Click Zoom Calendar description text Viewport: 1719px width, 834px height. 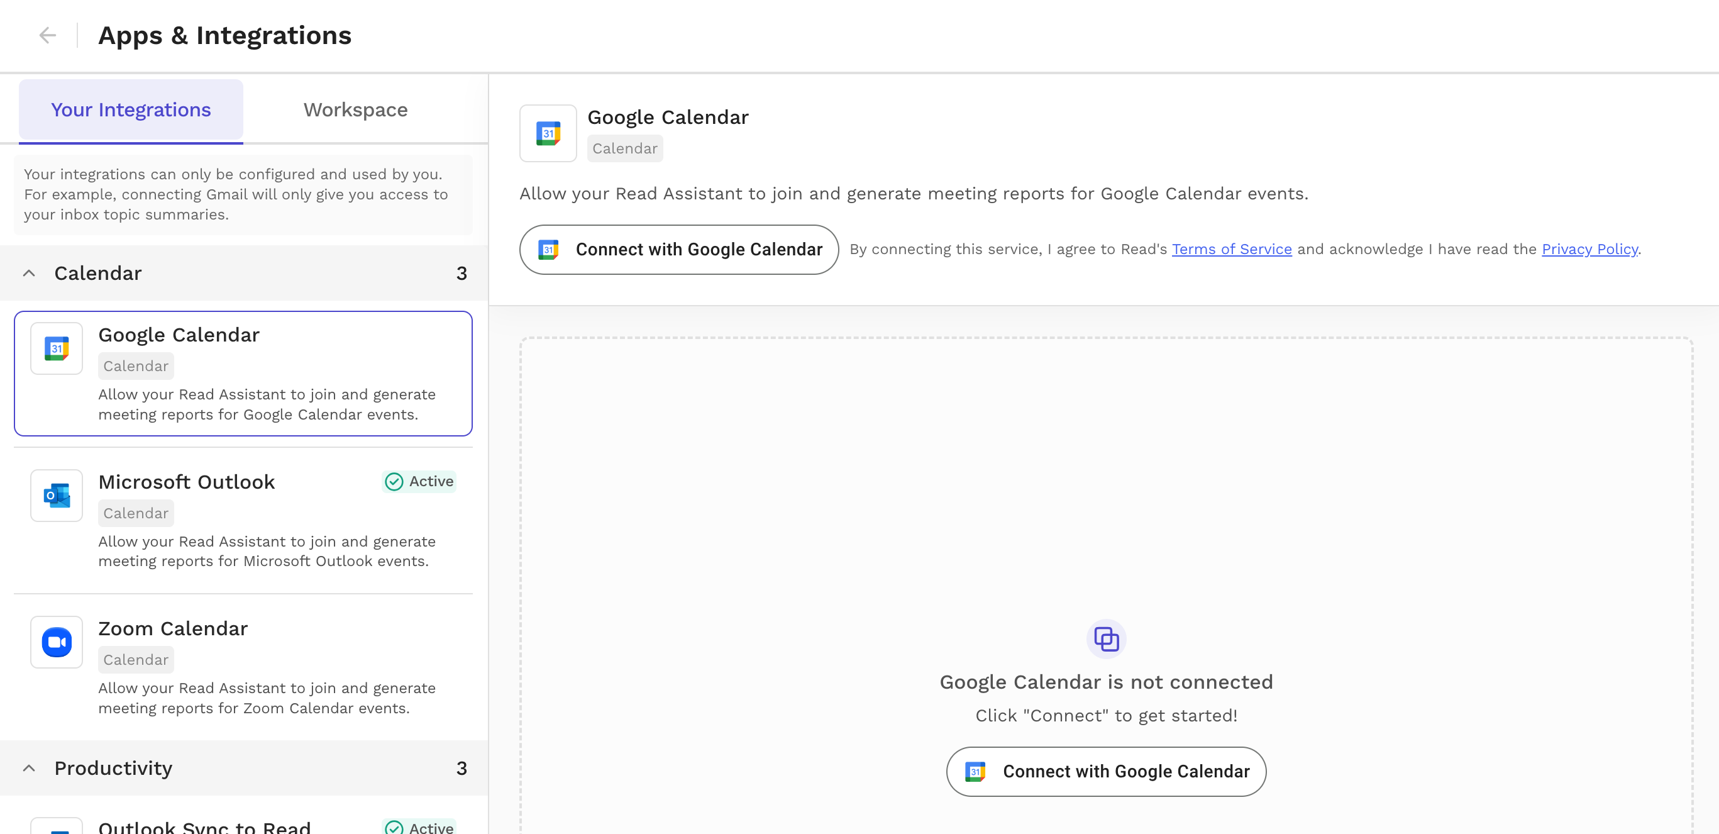coord(266,698)
